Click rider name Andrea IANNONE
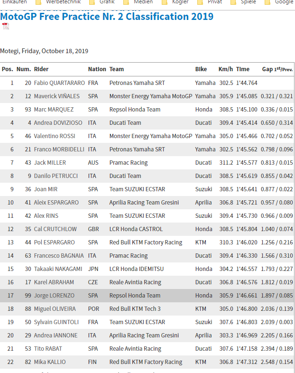The width and height of the screenshot is (295, 373). pyautogui.click(x=55, y=336)
